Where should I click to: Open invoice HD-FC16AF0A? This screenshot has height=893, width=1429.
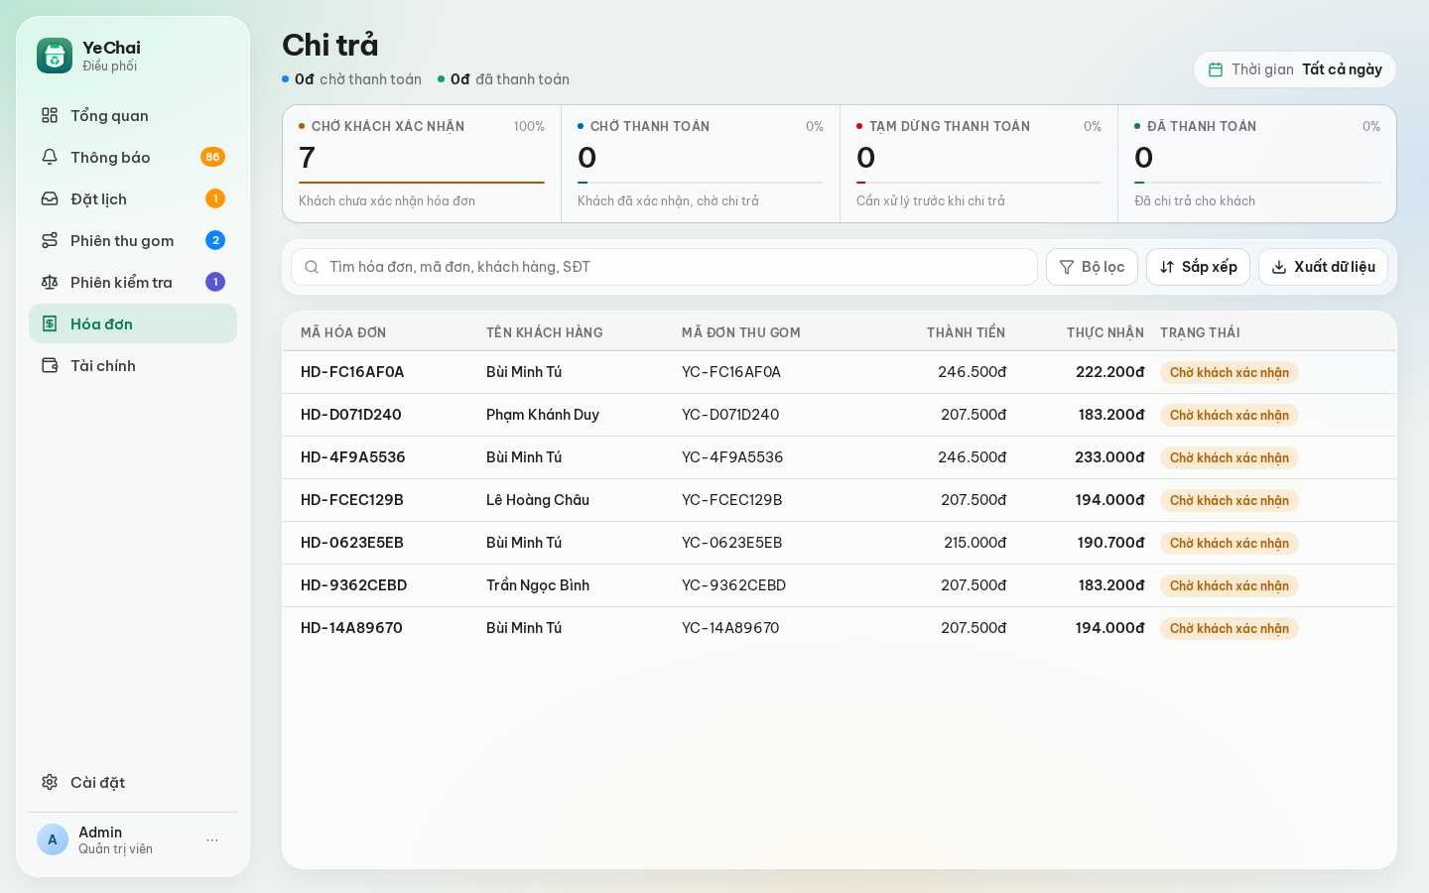(352, 372)
